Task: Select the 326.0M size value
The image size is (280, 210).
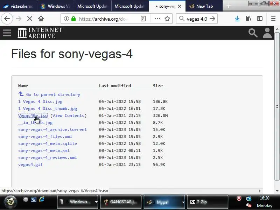Action: click(x=160, y=115)
